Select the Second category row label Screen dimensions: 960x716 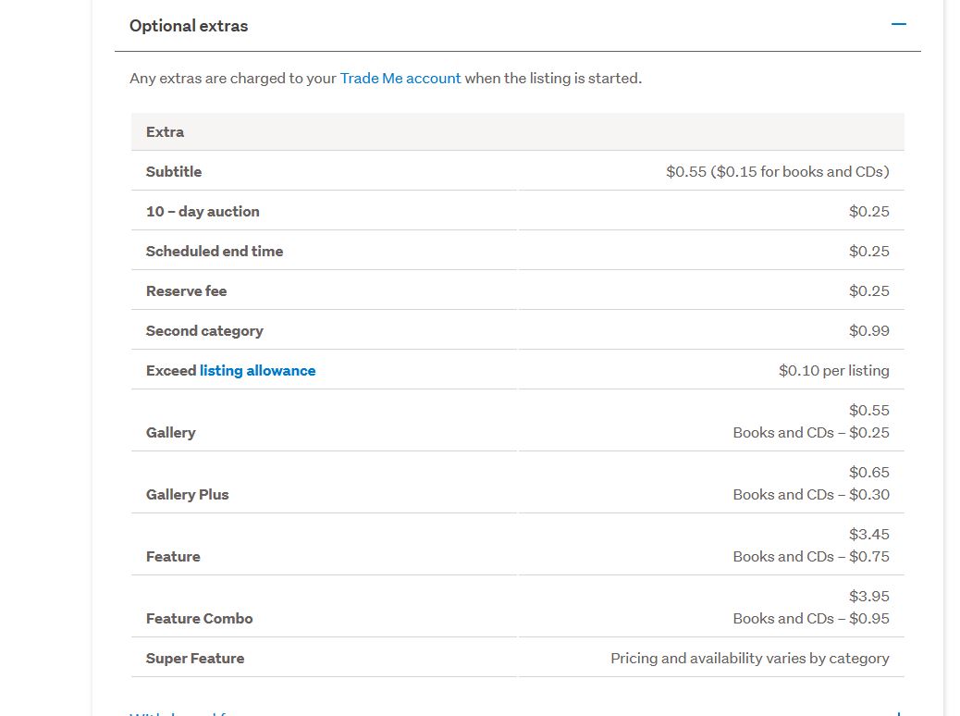(204, 331)
